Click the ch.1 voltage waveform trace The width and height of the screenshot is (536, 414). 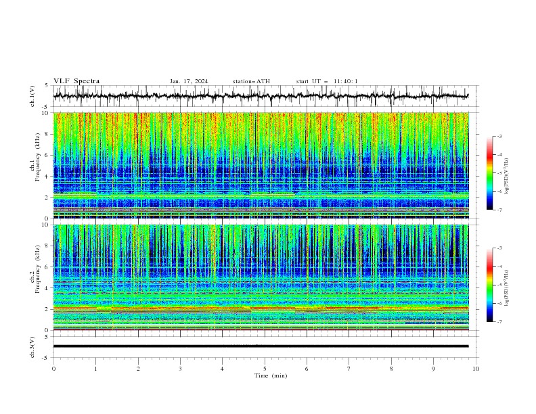(x=261, y=96)
